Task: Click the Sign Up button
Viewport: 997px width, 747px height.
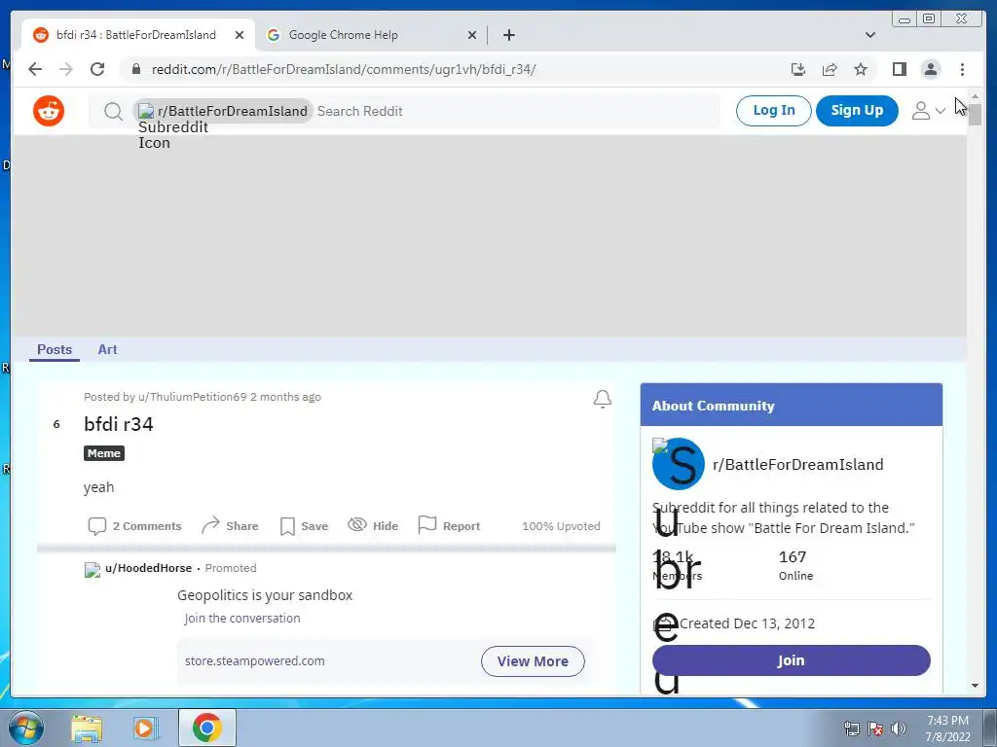Action: pyautogui.click(x=857, y=111)
